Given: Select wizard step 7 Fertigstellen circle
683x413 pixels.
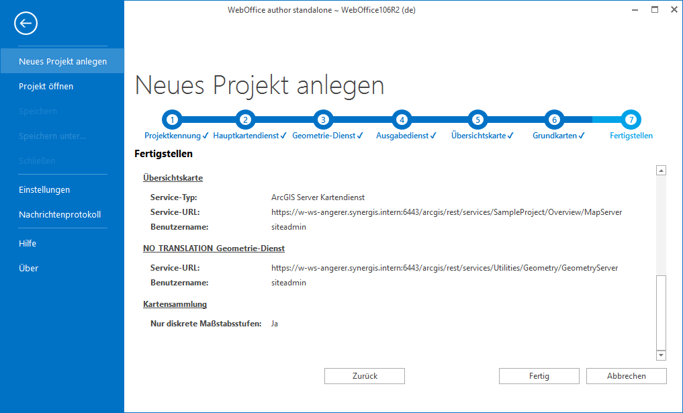Looking at the screenshot, I should tap(630, 119).
